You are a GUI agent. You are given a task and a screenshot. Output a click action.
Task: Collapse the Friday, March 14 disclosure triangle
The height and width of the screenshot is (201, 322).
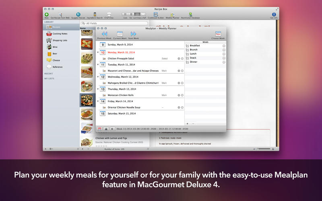pos(98,101)
